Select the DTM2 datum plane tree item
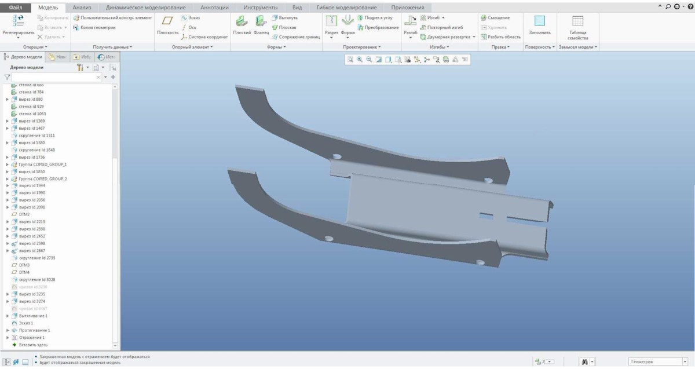This screenshot has width=695, height=369. click(21, 214)
